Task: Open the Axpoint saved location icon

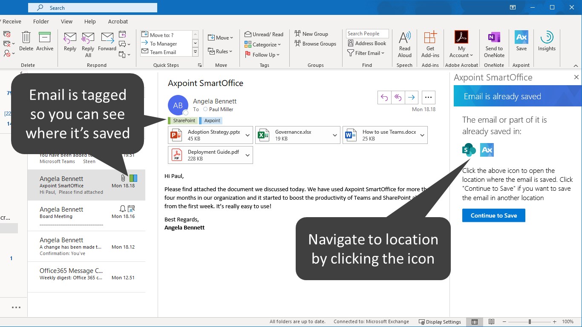Action: pos(487,149)
